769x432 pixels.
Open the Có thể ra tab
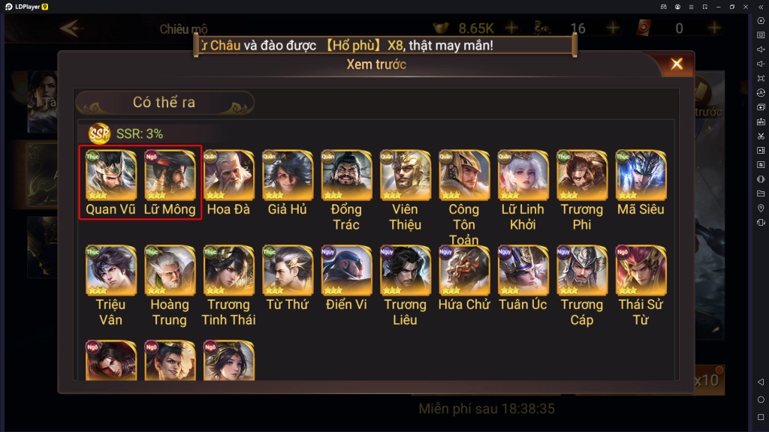tap(164, 102)
